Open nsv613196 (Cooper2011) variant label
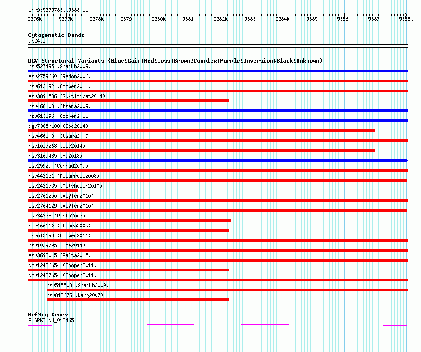 (x=60, y=116)
